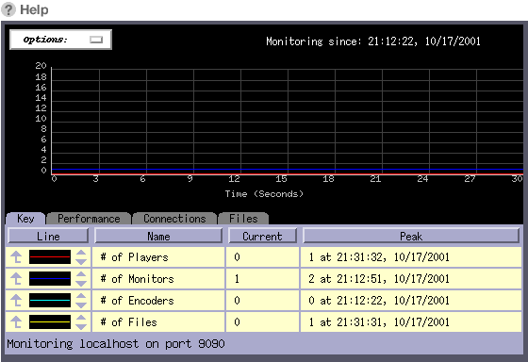Image resolution: width=528 pixels, height=362 pixels.
Task: Click the blue Monitors line color swatch
Action: pos(50,279)
